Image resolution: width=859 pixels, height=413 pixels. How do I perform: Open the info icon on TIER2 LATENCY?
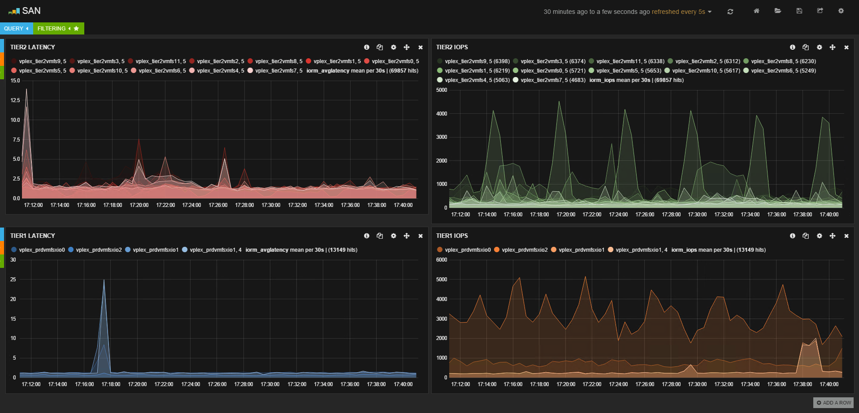(x=367, y=47)
